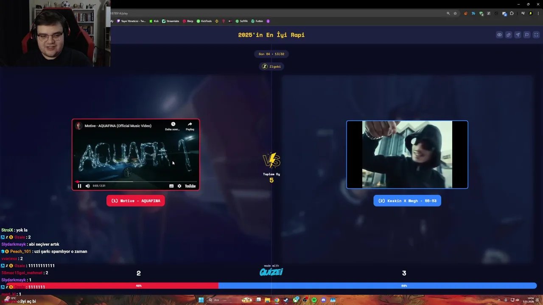Click the red 40% vote bar
The image size is (543, 305).
pos(112,286)
